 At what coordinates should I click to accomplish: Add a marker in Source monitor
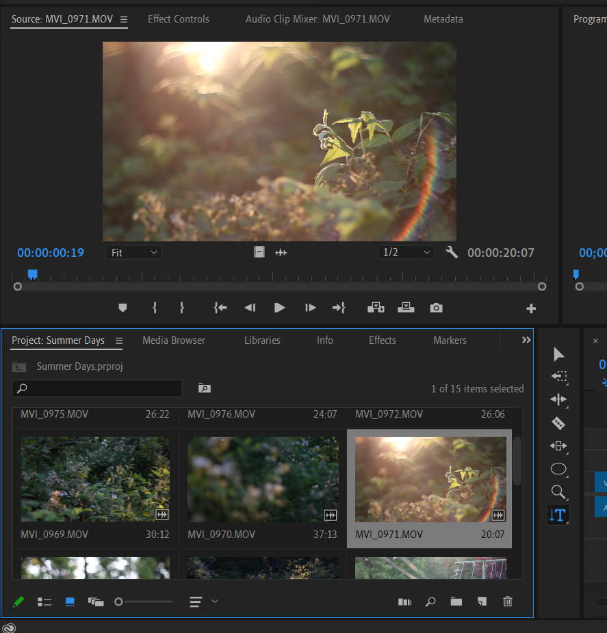123,308
